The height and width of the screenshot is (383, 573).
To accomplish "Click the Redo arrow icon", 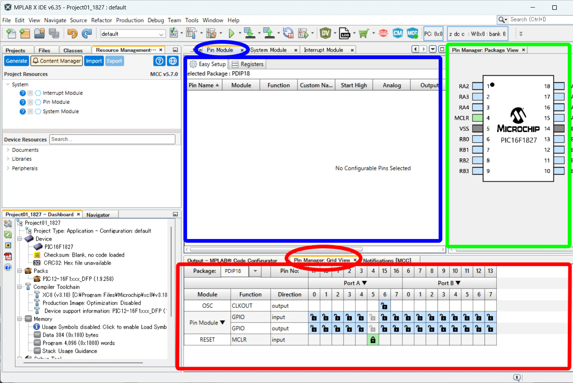I will [x=87, y=34].
